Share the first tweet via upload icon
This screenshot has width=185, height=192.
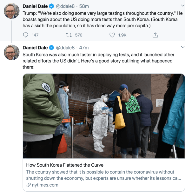tap(155, 35)
